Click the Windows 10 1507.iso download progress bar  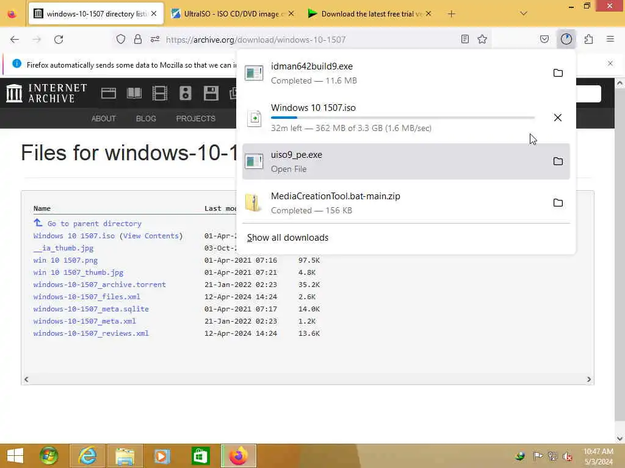(403, 118)
